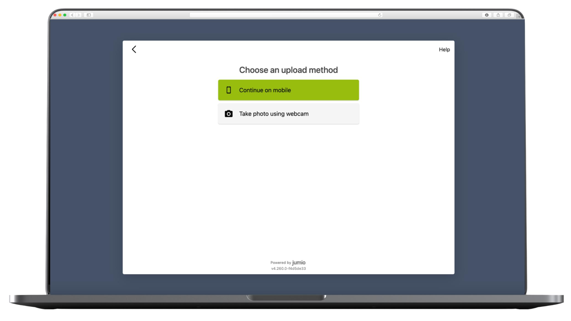Expand browser navigation history dropdown
Screen dimensions: 571x321
click(73, 15)
